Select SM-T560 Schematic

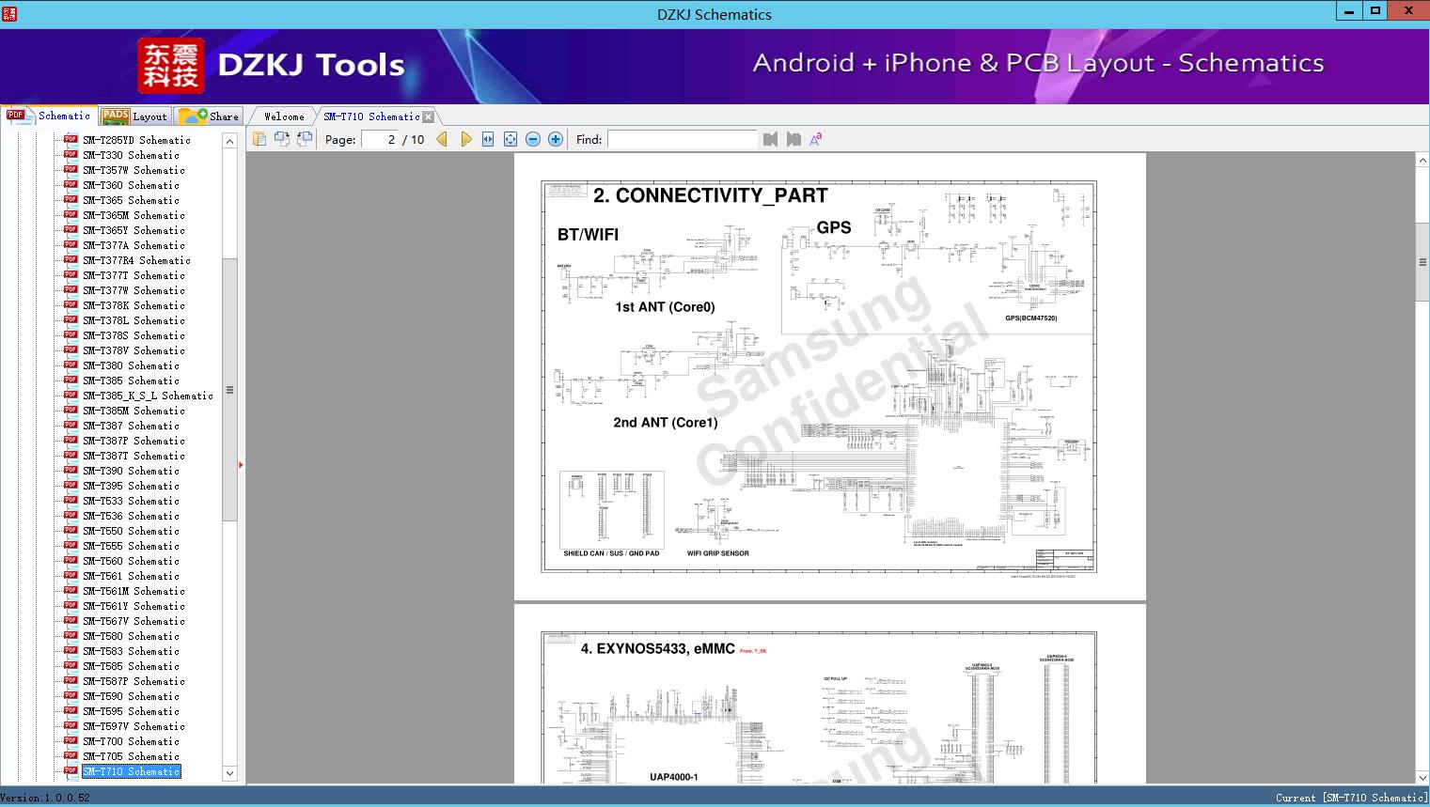click(x=131, y=561)
